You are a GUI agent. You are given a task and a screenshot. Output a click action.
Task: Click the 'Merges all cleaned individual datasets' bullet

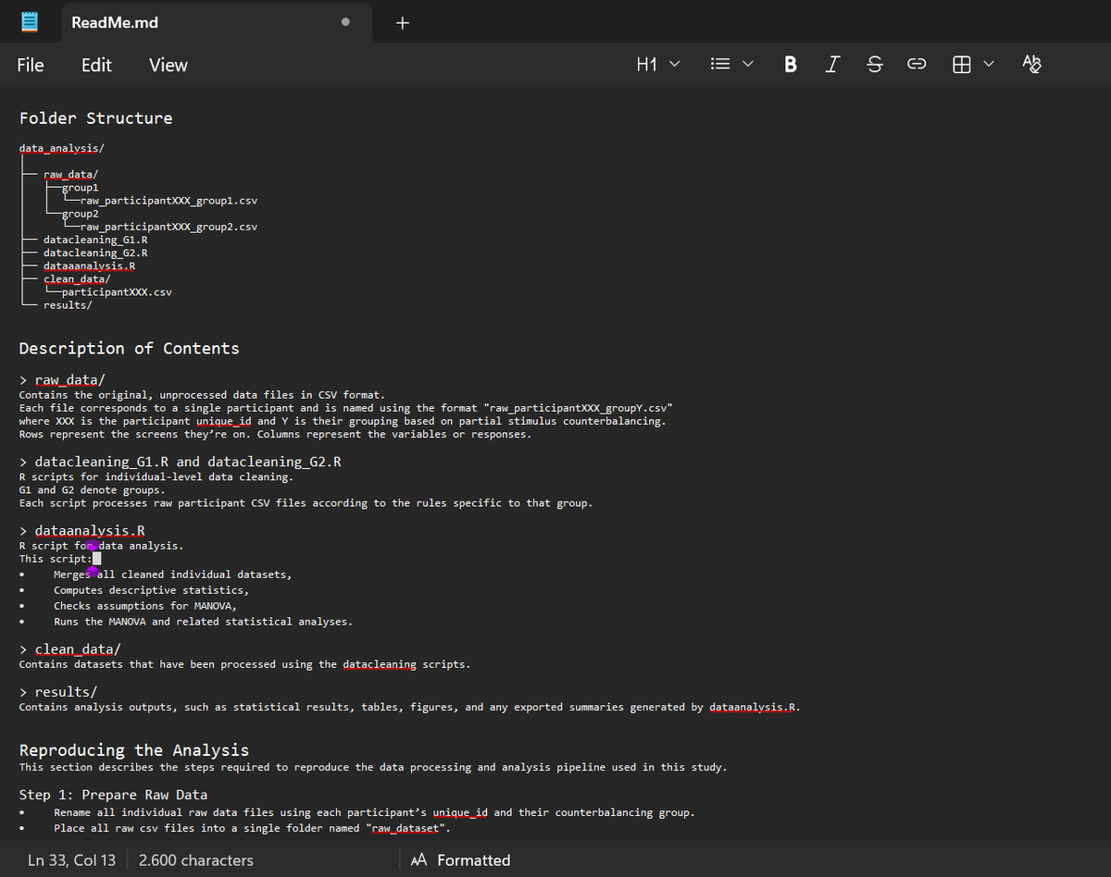[x=172, y=574]
